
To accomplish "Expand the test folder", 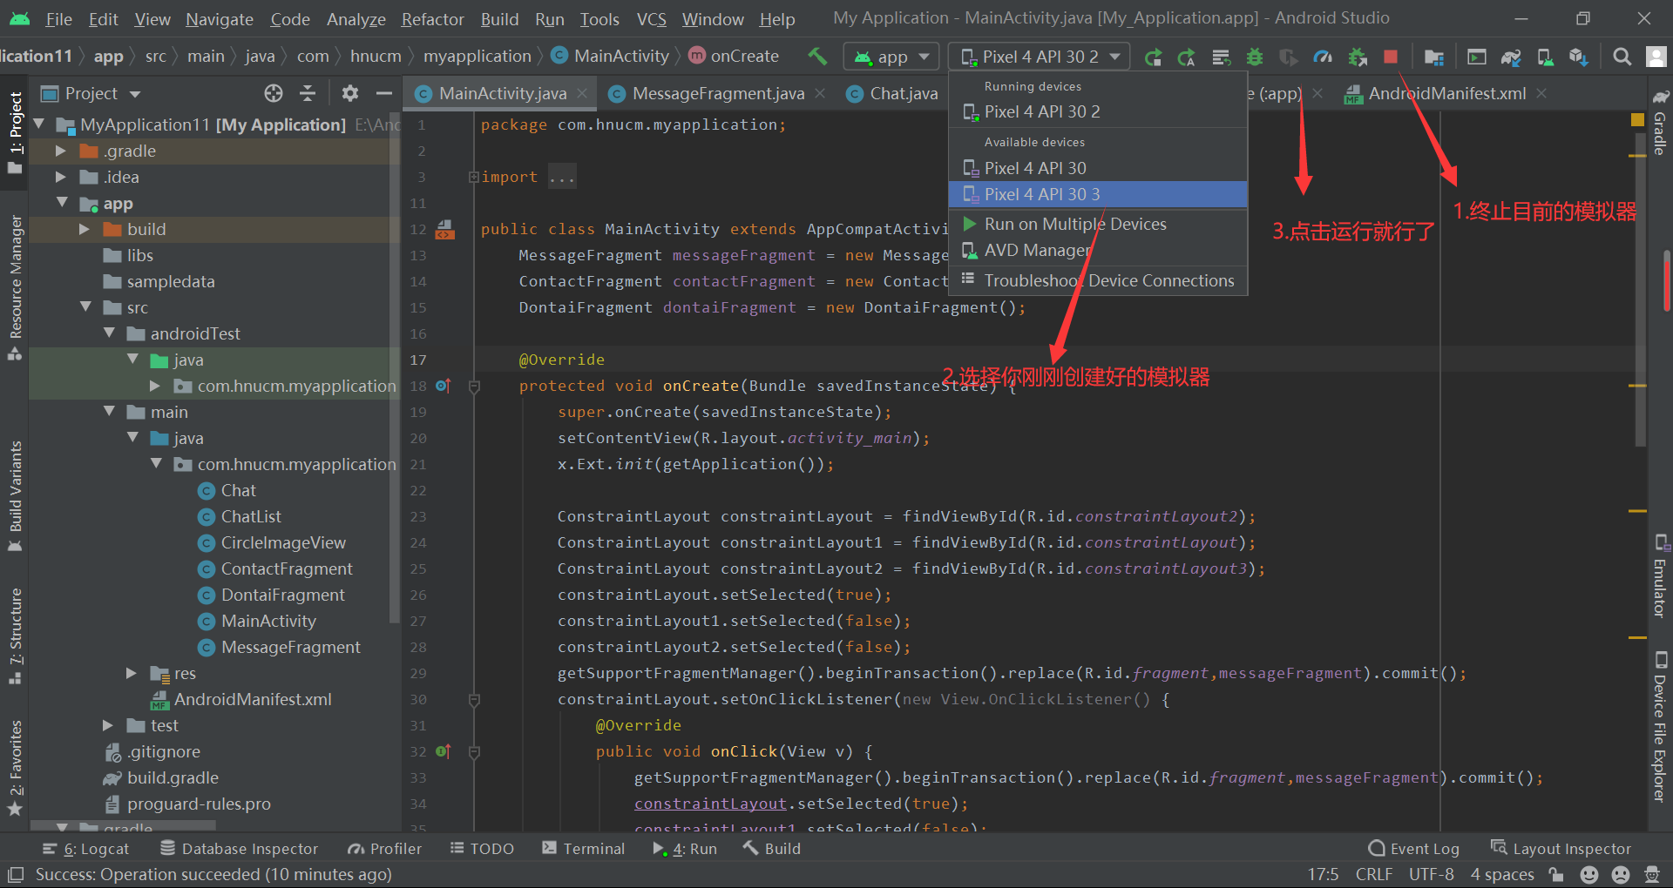I will pos(107,725).
